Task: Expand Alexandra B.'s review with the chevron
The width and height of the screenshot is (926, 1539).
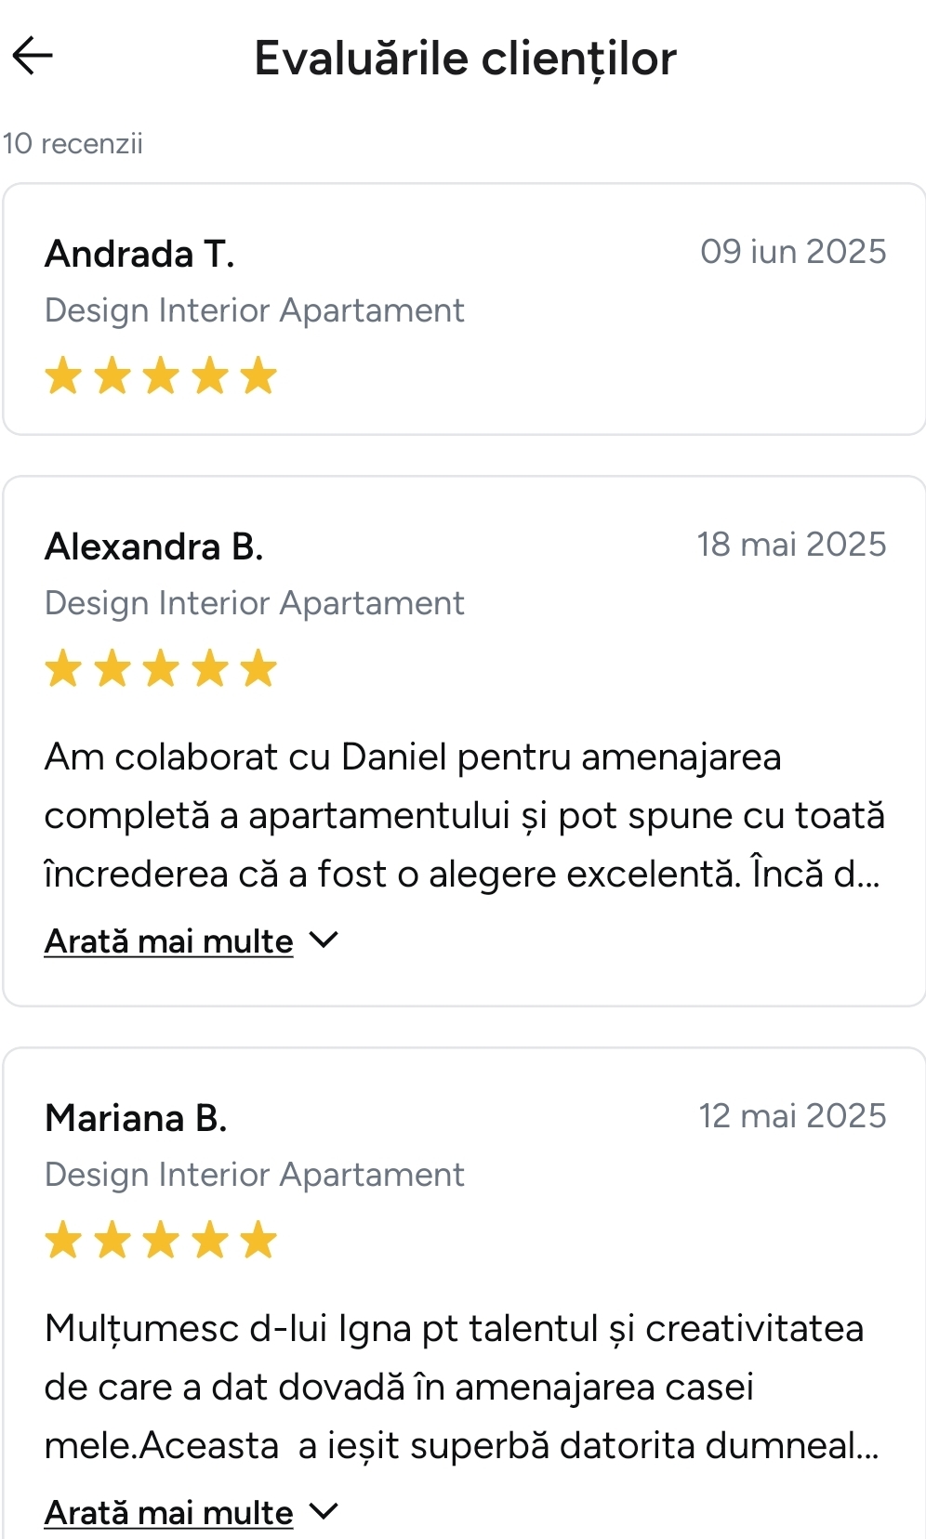Action: (x=324, y=940)
